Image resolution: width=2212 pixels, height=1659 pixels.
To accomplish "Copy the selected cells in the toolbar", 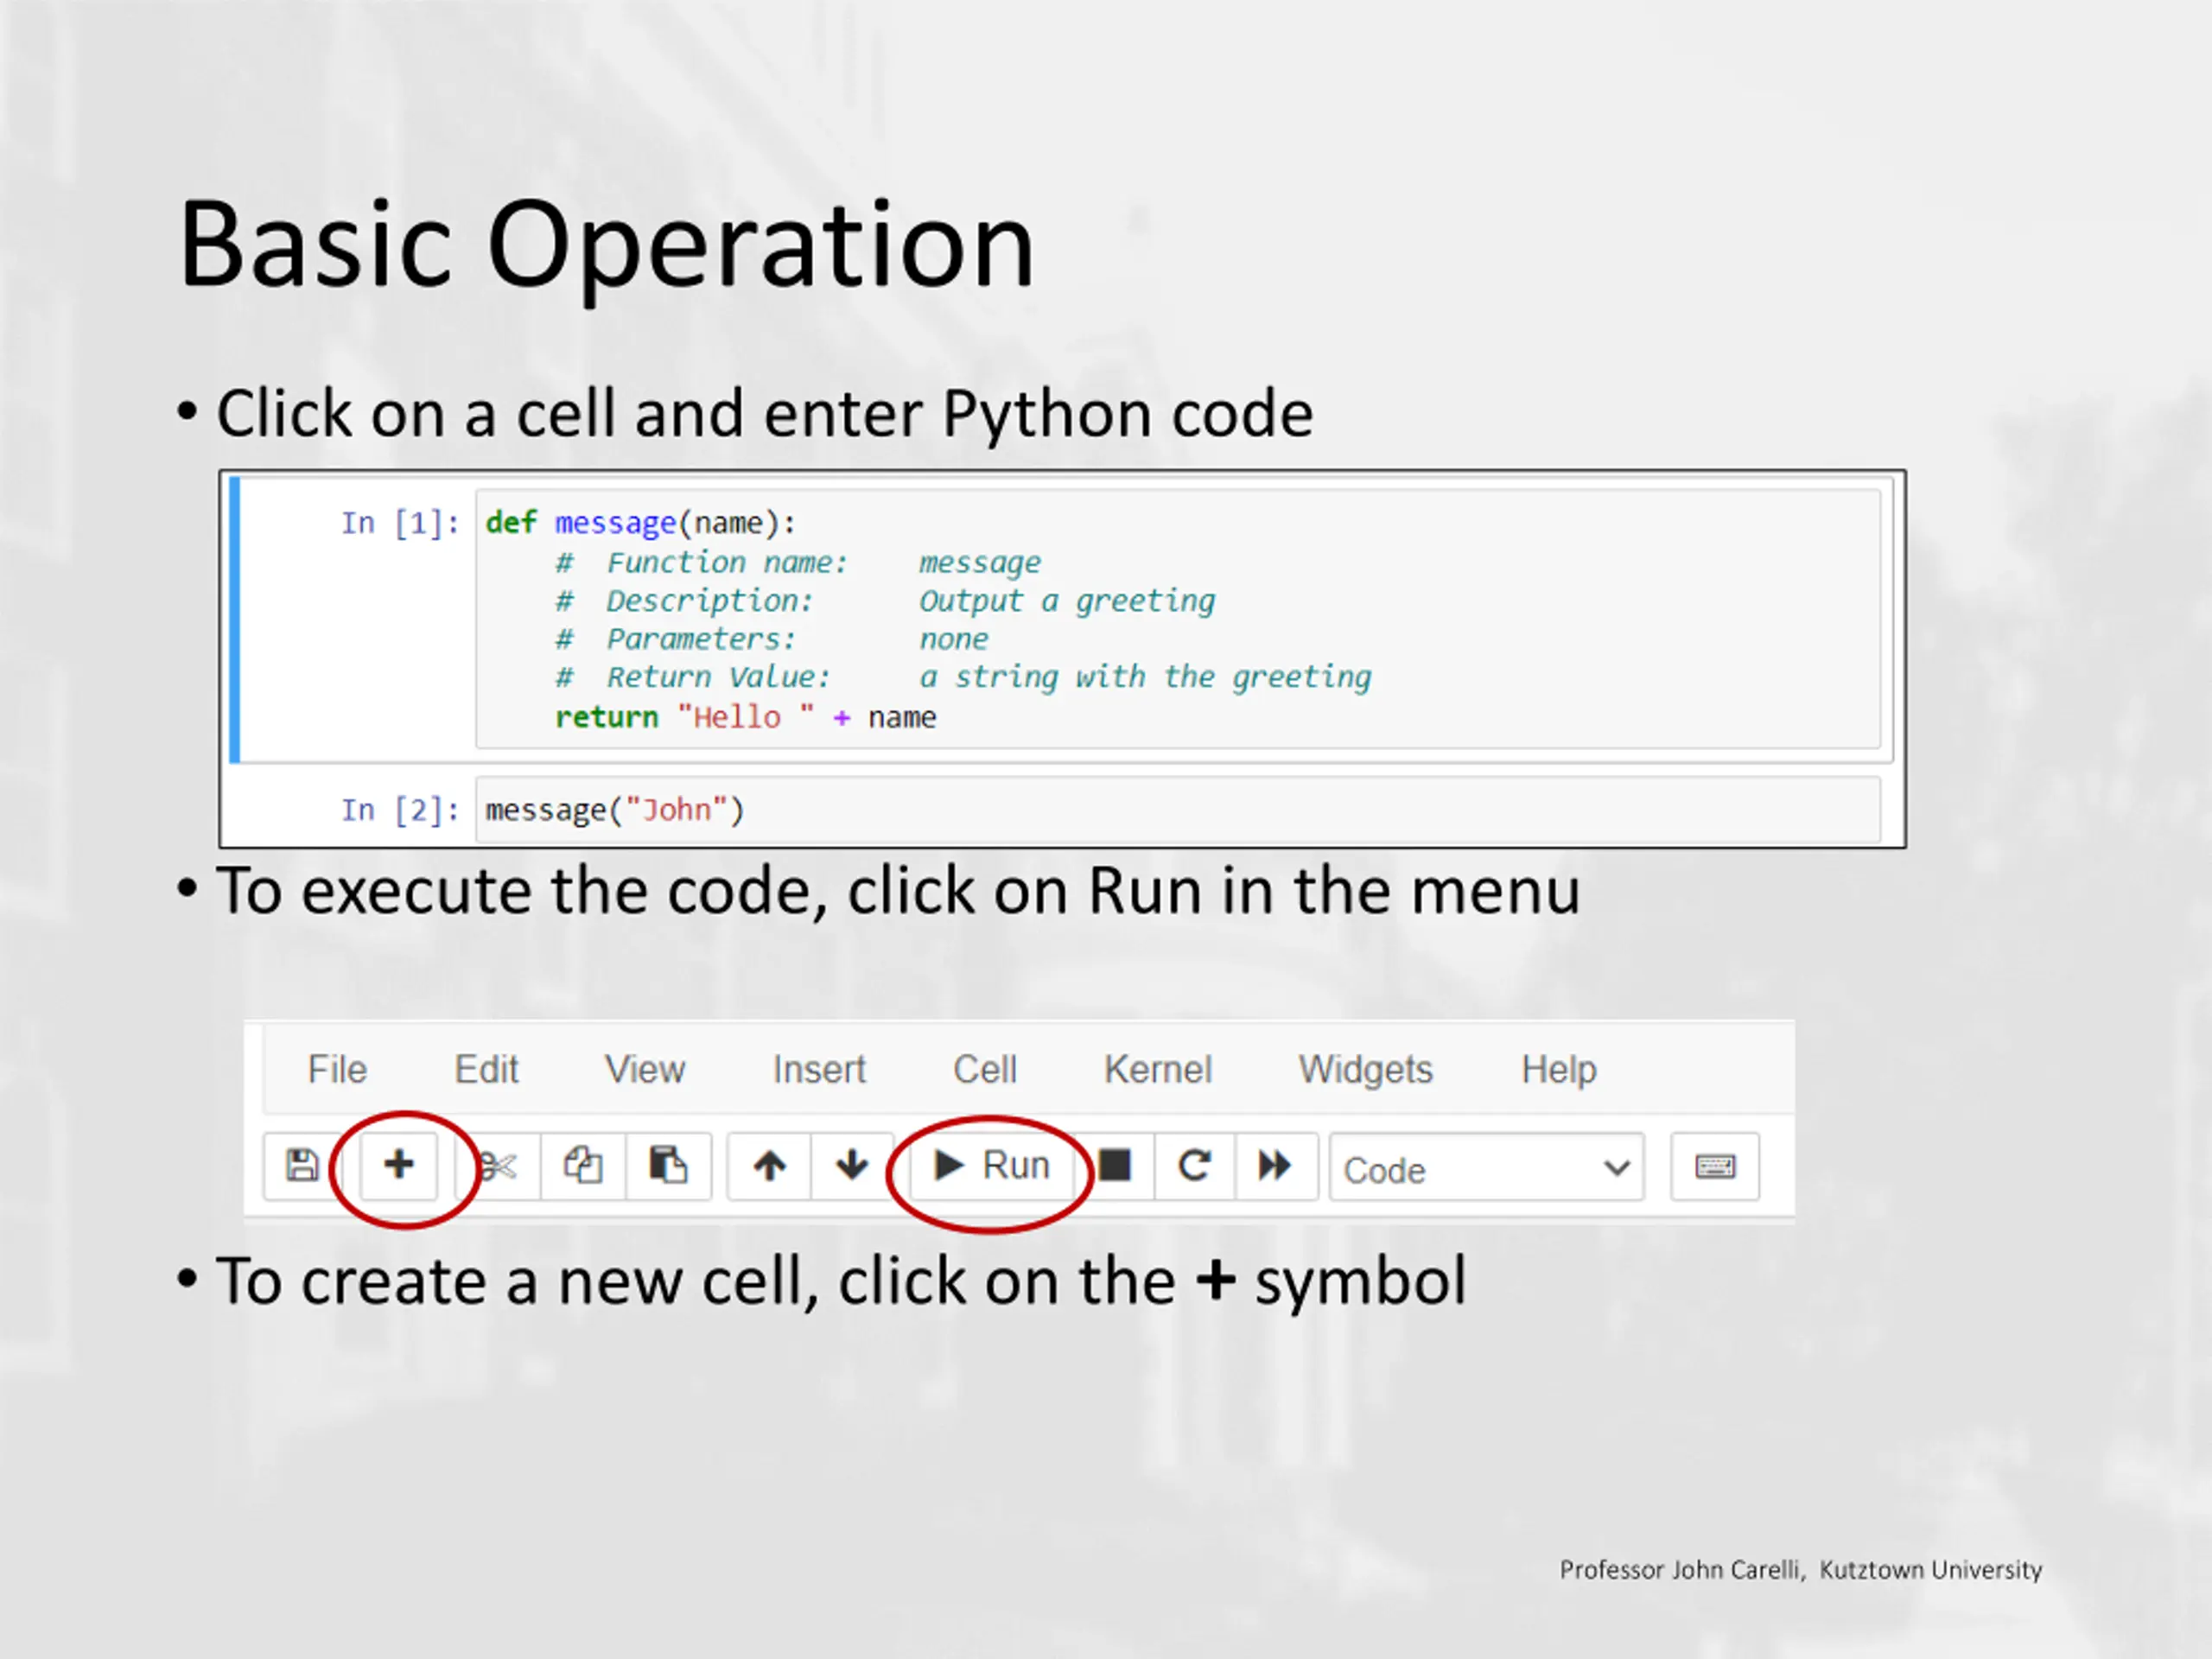I will (x=583, y=1166).
